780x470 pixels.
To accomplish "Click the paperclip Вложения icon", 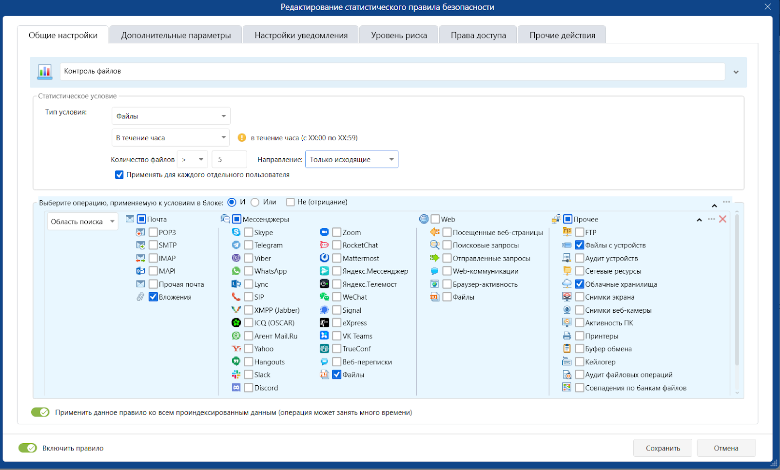I will click(x=140, y=297).
